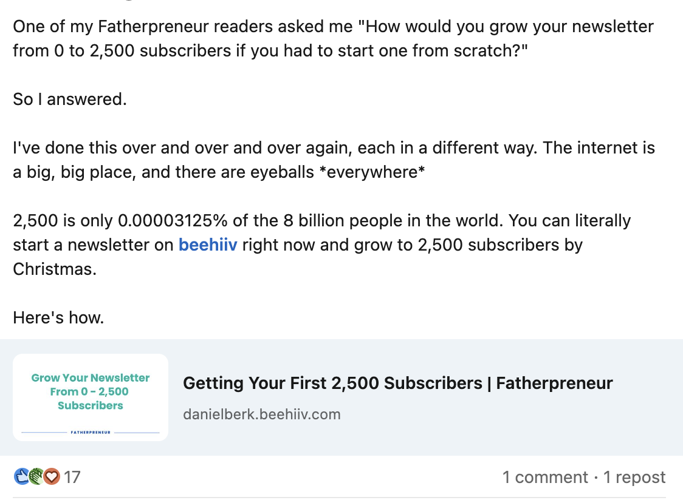Show who made the 1 repost
Image resolution: width=683 pixels, height=500 pixels.
pos(634,477)
